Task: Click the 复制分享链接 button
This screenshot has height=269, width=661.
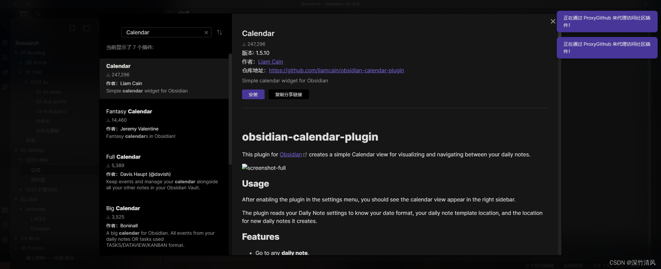Action: (288, 94)
